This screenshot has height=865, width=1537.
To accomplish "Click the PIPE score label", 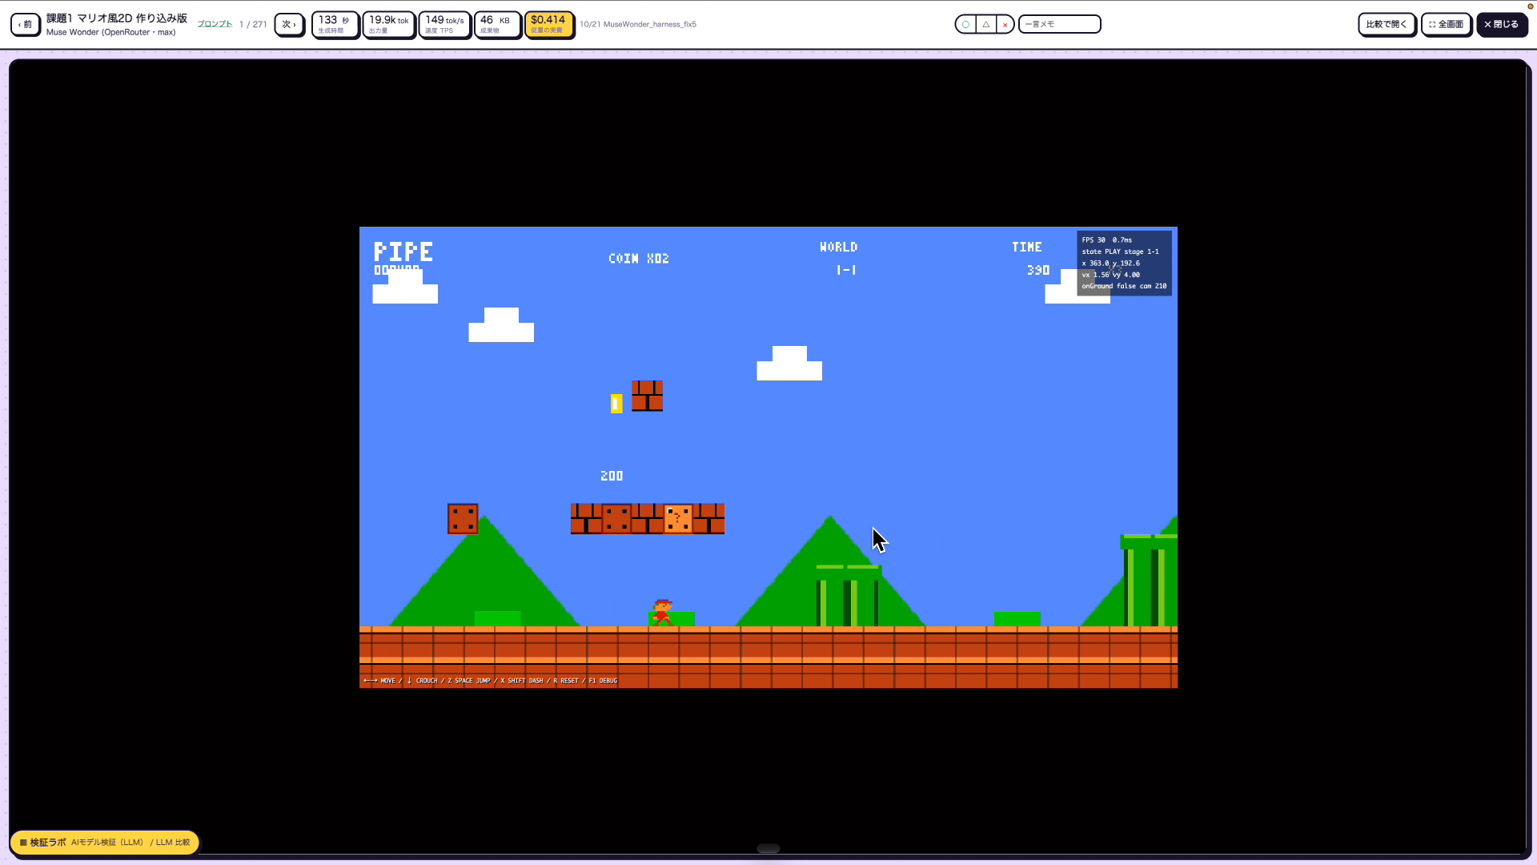I will (403, 252).
